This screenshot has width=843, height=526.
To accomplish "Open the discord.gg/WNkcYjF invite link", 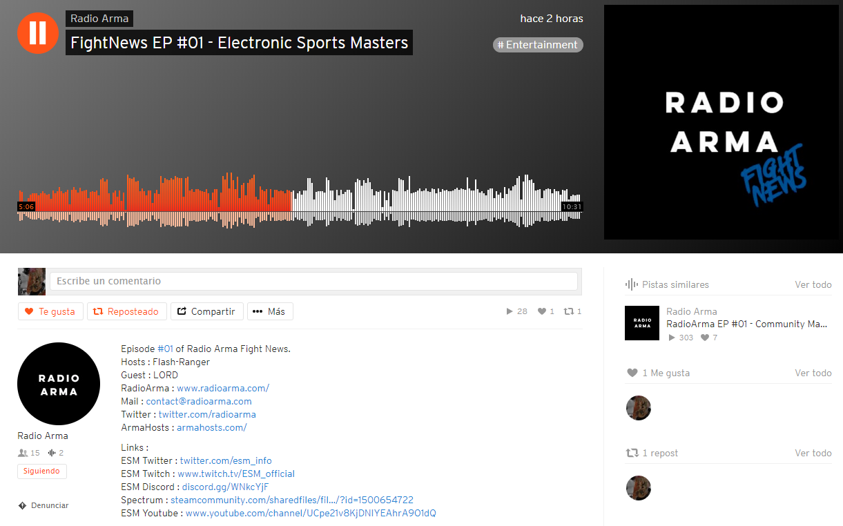I will (225, 487).
